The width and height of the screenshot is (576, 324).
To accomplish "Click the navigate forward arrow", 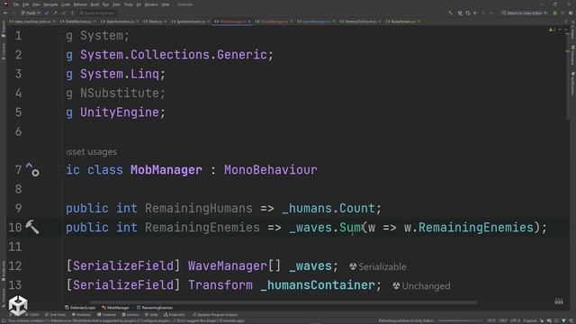I will coord(13,13).
